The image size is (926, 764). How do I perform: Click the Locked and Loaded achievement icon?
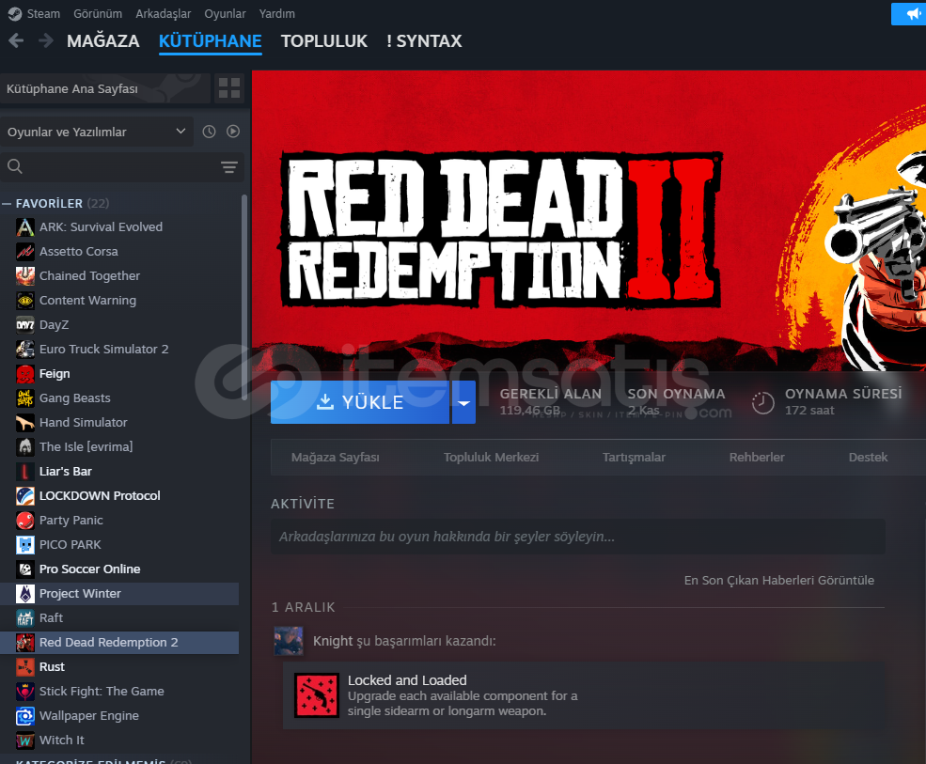[316, 695]
